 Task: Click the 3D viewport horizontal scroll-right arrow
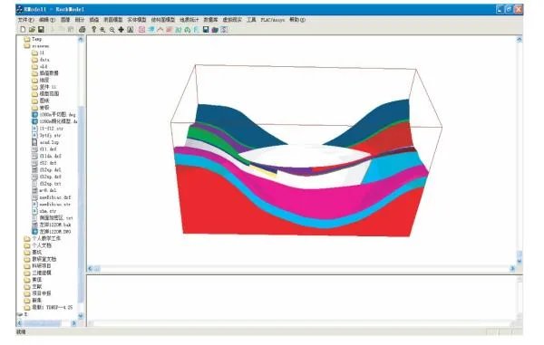pyautogui.click(x=512, y=268)
